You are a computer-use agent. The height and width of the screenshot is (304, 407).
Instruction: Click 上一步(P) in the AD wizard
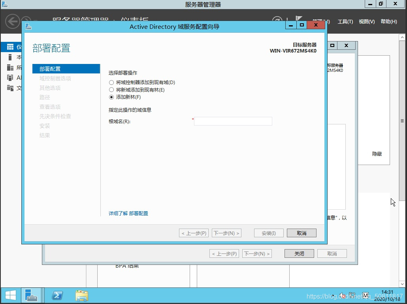pyautogui.click(x=194, y=233)
